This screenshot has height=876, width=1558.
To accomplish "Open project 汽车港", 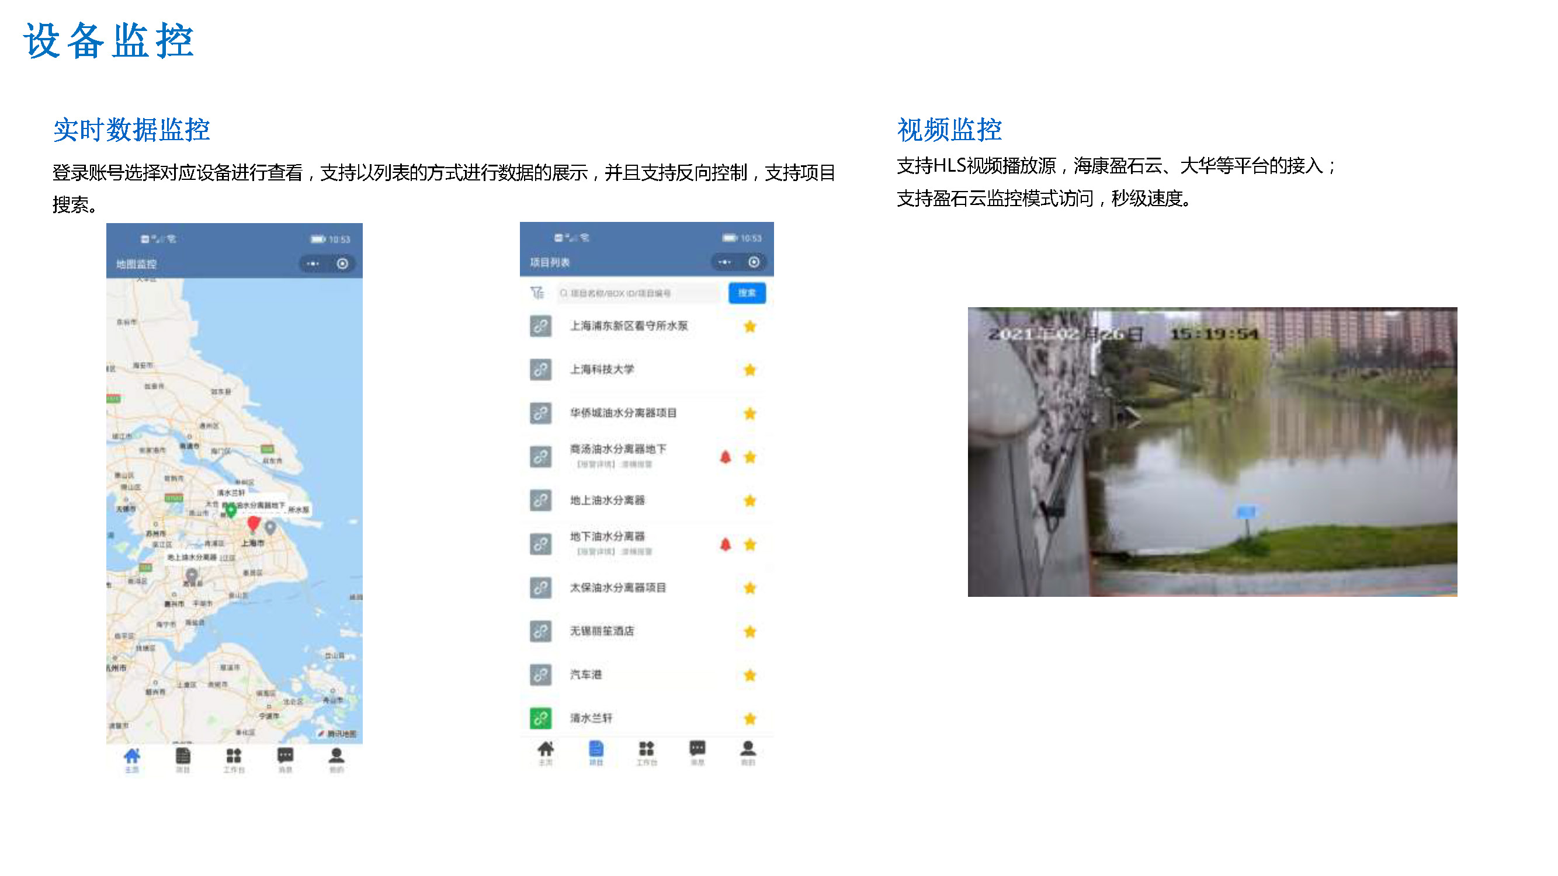I will (x=585, y=675).
